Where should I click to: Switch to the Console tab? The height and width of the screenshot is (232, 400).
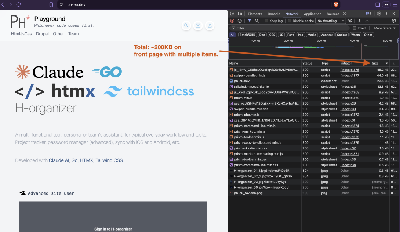pos(274,14)
